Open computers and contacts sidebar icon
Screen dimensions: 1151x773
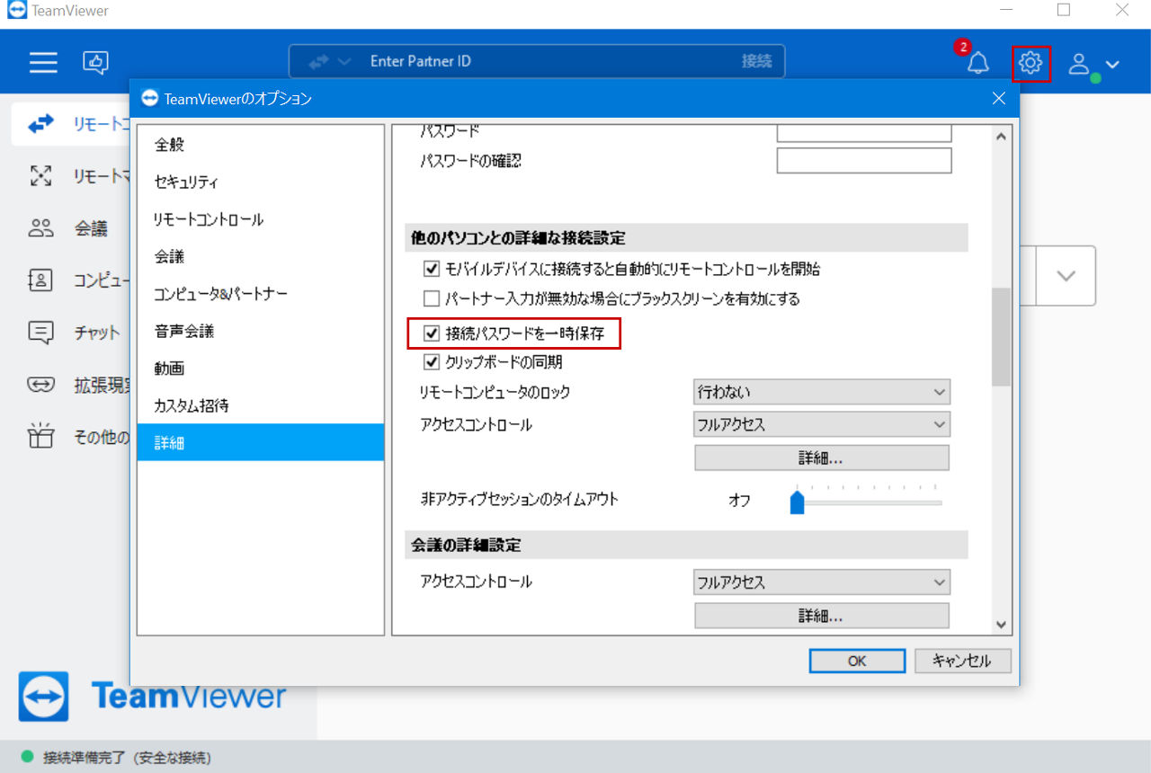point(41,280)
